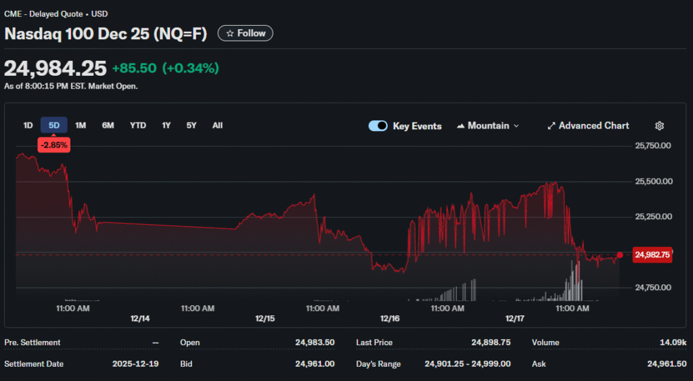The height and width of the screenshot is (381, 693).
Task: Select the 1D time range
Action: [28, 125]
